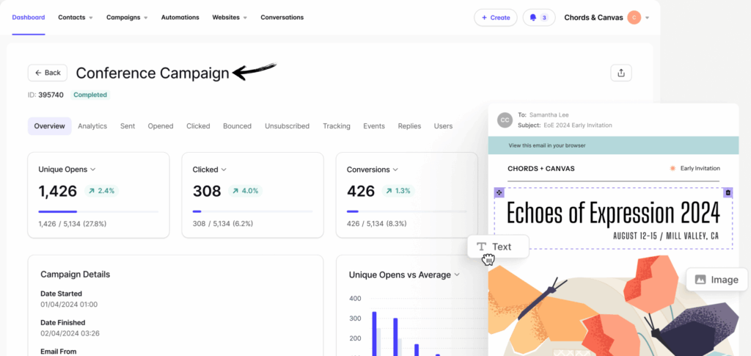The image size is (751, 356).
Task: Click the CC sender avatar in email
Action: [x=505, y=120]
